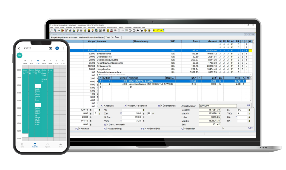Tap the today calendar icon on the phone
286x170 pixels.
[x=50, y=48]
